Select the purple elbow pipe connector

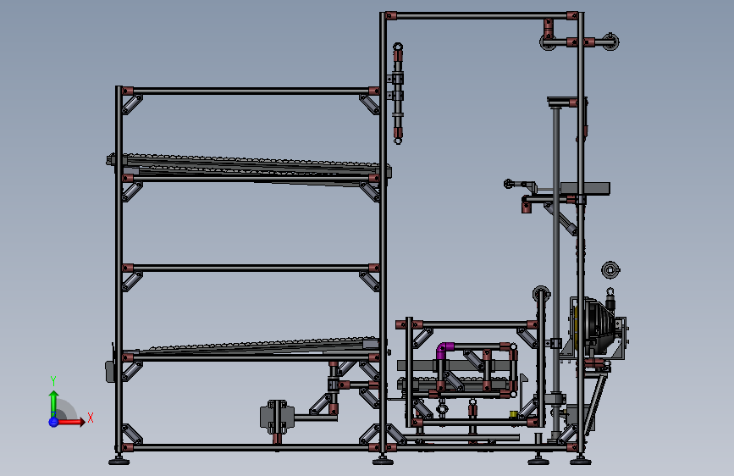pos(444,351)
